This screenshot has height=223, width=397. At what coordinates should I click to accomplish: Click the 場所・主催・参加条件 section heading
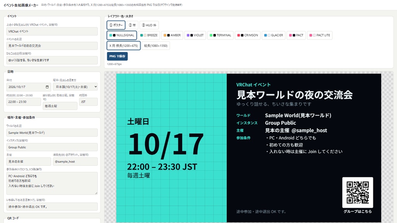[x=21, y=118]
